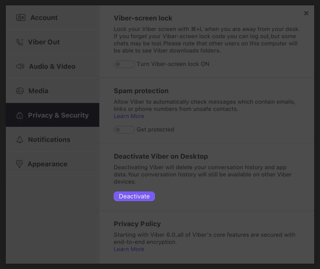Click the purple Deactivate button
The height and width of the screenshot is (269, 320).
pyautogui.click(x=134, y=196)
